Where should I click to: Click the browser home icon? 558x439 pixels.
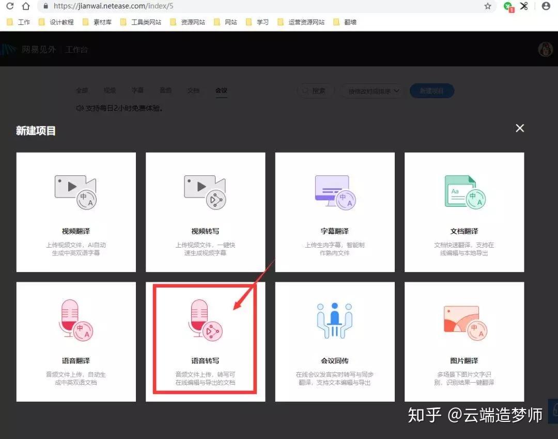(x=26, y=6)
